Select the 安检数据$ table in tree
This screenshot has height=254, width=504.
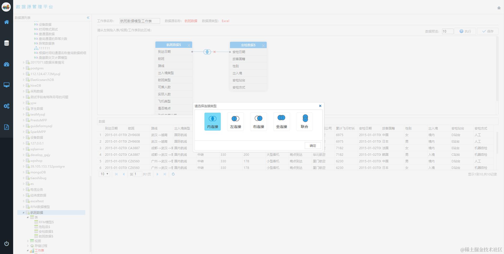coord(46,232)
